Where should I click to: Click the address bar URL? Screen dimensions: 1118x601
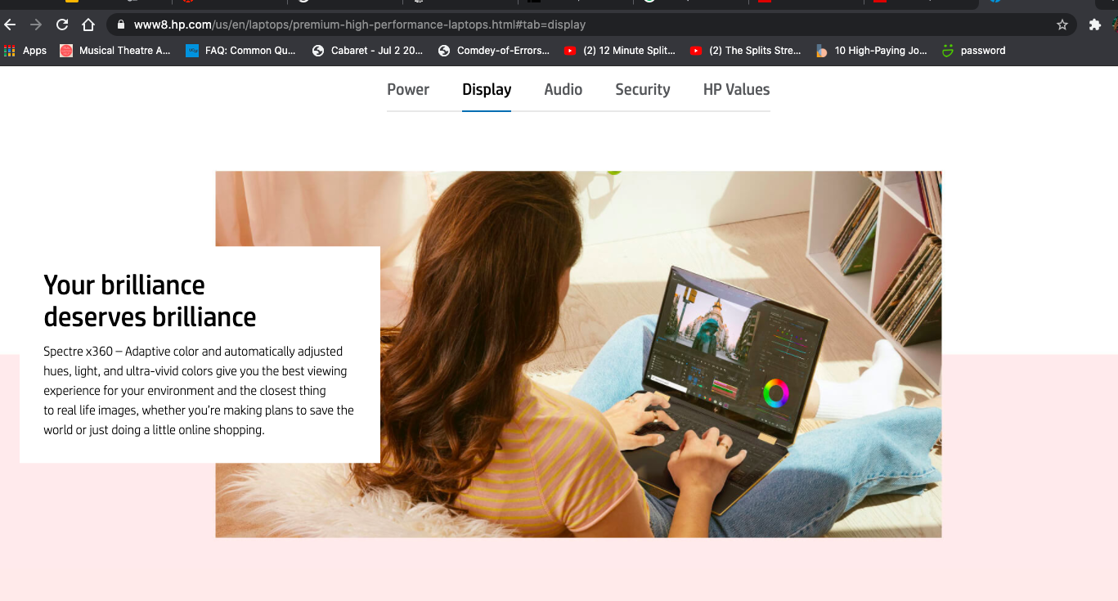click(x=360, y=25)
